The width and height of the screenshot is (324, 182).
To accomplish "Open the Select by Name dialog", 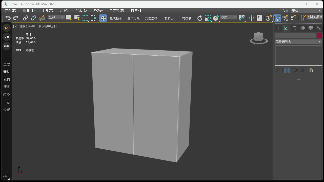I will click(77, 18).
